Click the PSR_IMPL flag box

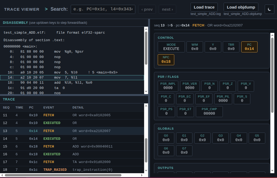[x=168, y=86]
